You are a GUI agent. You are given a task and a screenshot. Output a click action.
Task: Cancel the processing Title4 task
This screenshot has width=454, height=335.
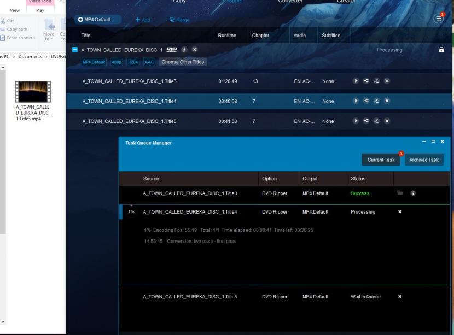pyautogui.click(x=400, y=212)
